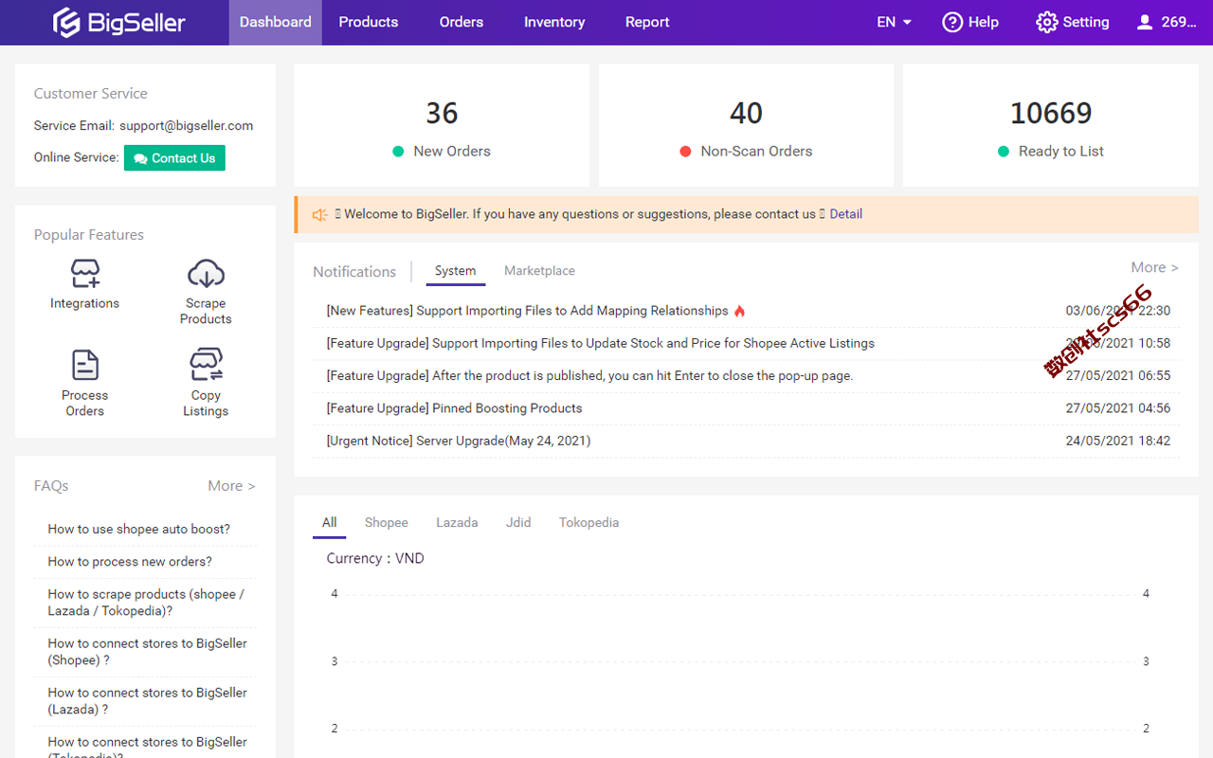
Task: Click the 27/05/2021 04:56 timestamp
Action: coord(1118,408)
